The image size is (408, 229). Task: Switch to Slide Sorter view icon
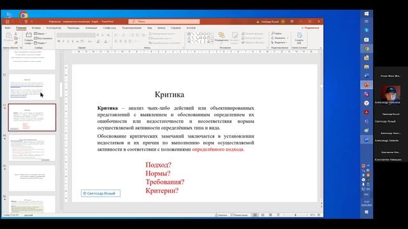point(263,215)
